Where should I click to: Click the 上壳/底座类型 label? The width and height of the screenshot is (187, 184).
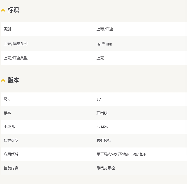(x=15, y=58)
